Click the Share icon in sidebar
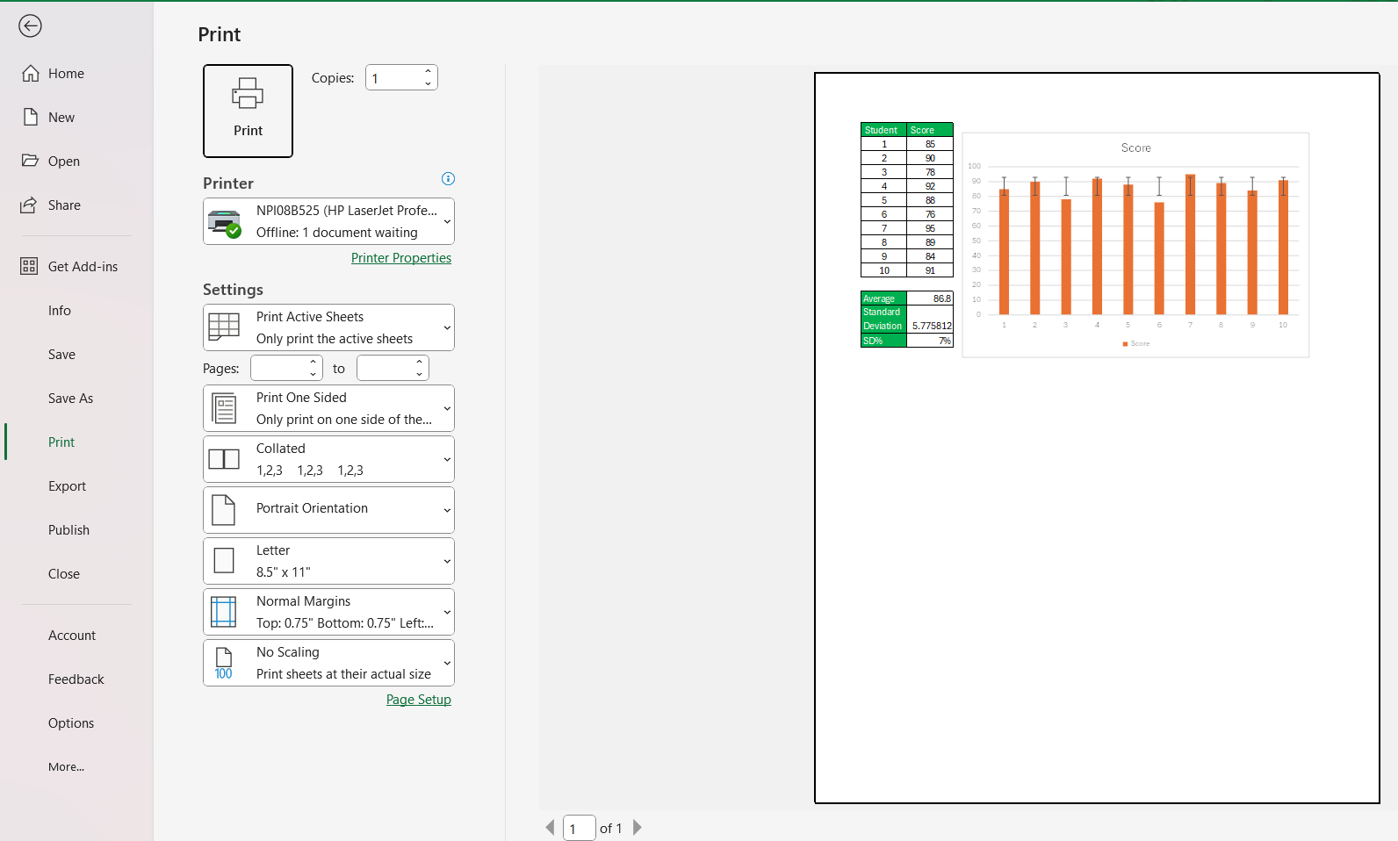 coord(29,205)
